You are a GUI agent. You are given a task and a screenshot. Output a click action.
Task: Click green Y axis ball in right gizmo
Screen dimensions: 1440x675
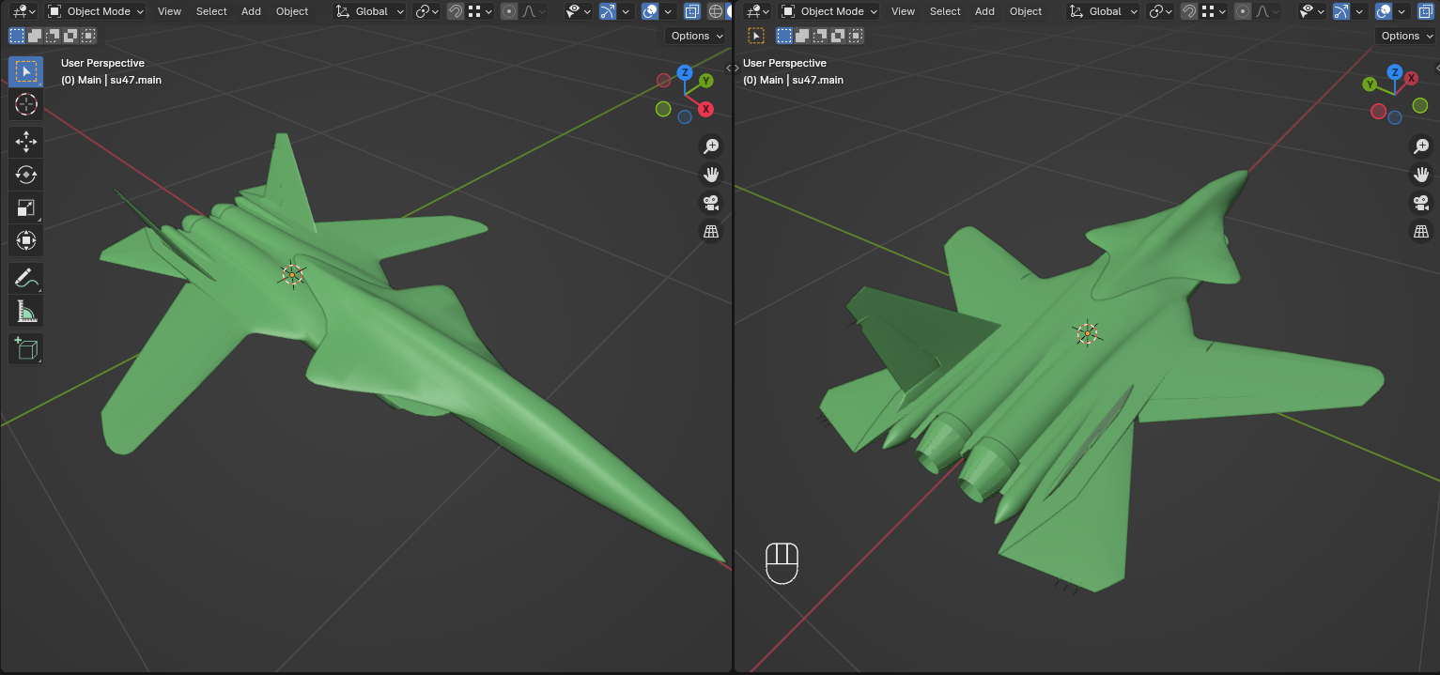point(1370,84)
